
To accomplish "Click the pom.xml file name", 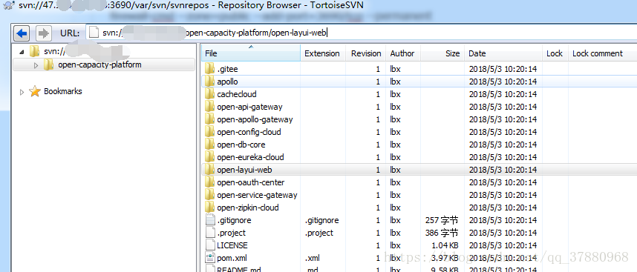I will tap(232, 258).
